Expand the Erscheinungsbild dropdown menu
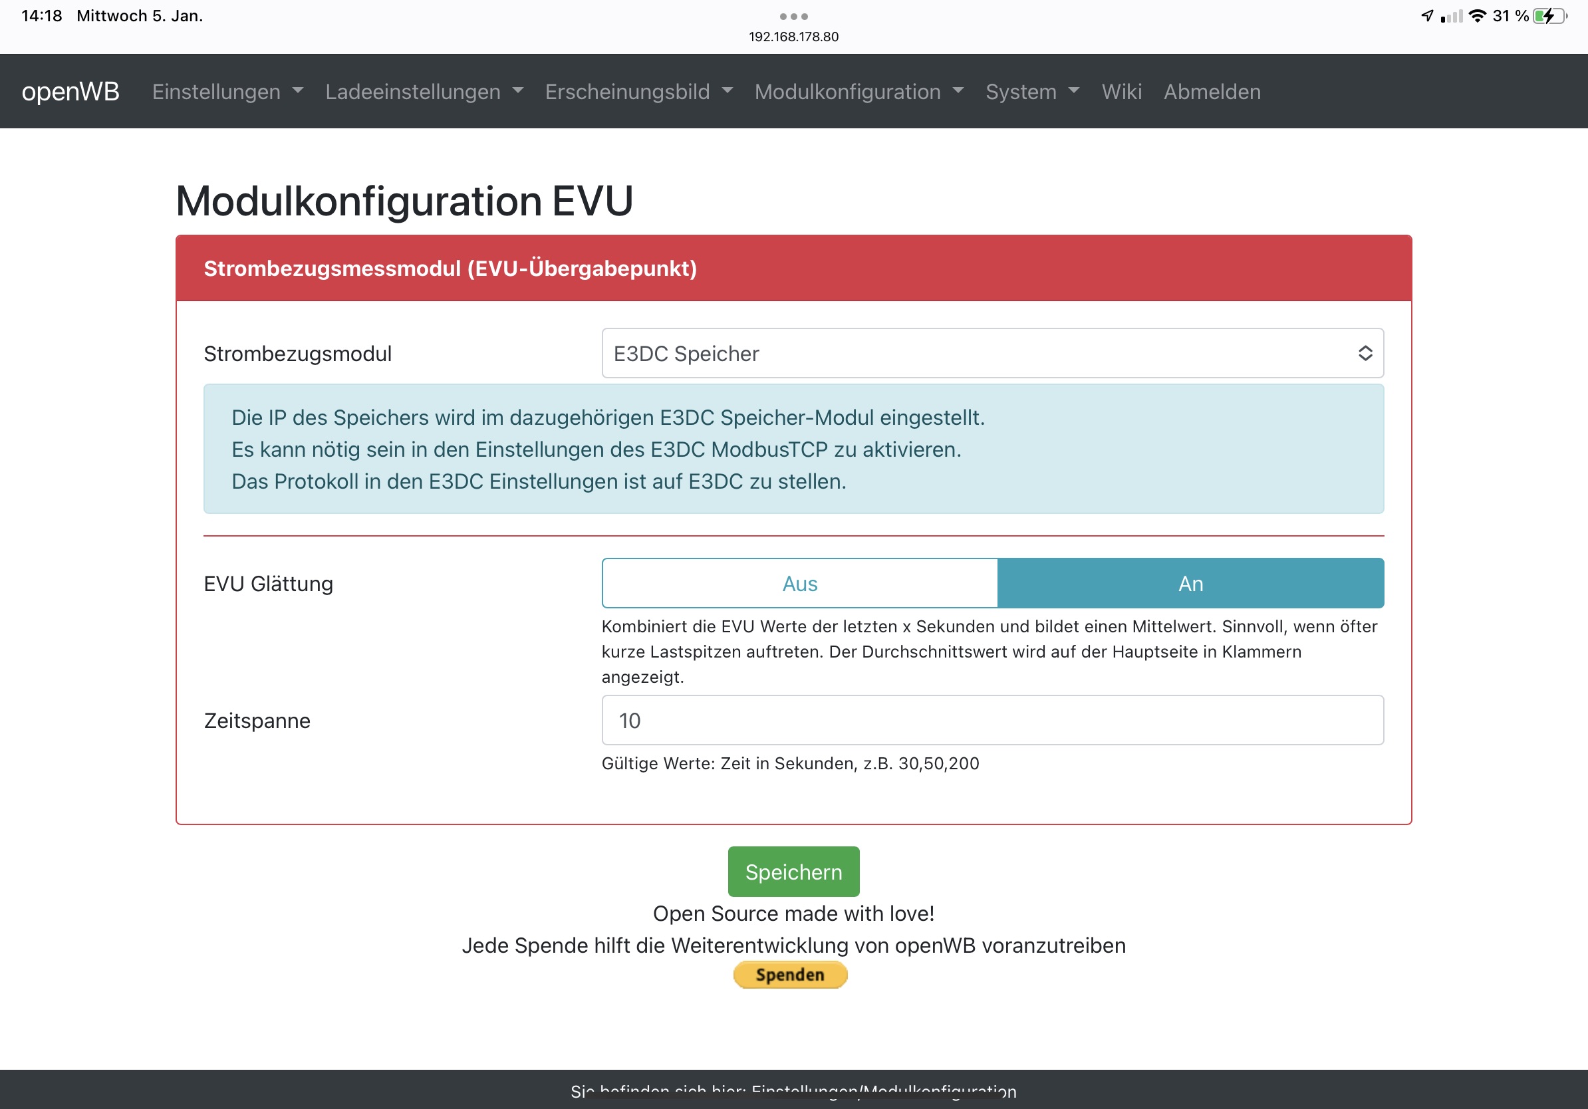The image size is (1588, 1109). tap(638, 91)
